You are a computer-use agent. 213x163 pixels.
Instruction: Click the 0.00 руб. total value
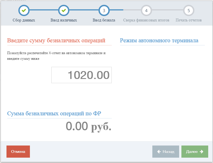pos(89,126)
